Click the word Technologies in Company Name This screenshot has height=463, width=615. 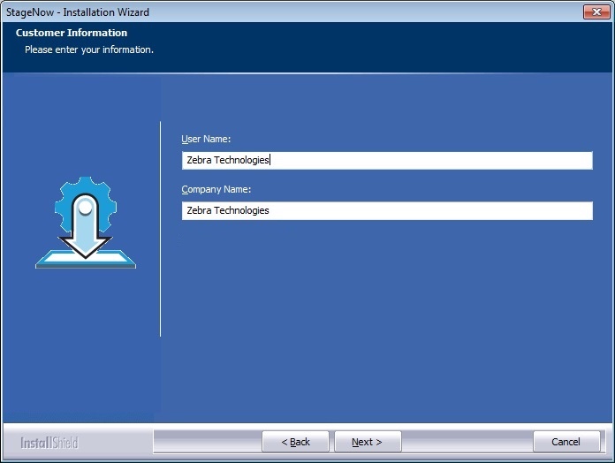coord(241,210)
